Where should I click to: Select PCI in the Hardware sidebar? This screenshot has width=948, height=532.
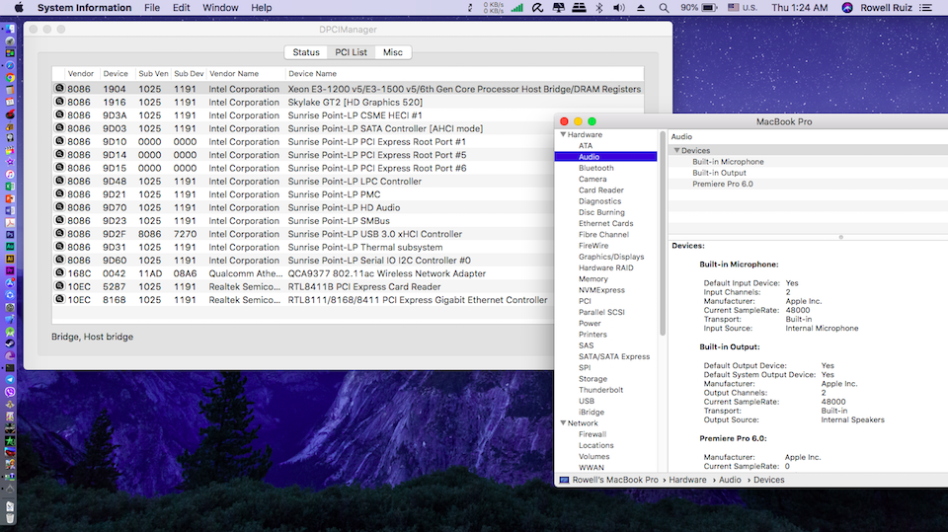585,301
